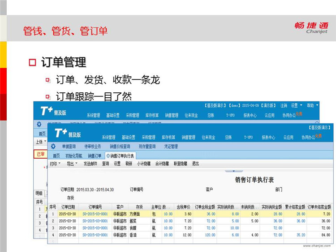Open 库存核算 menu in the front window
Viewport: 336px width, 252px height.
[168, 137]
